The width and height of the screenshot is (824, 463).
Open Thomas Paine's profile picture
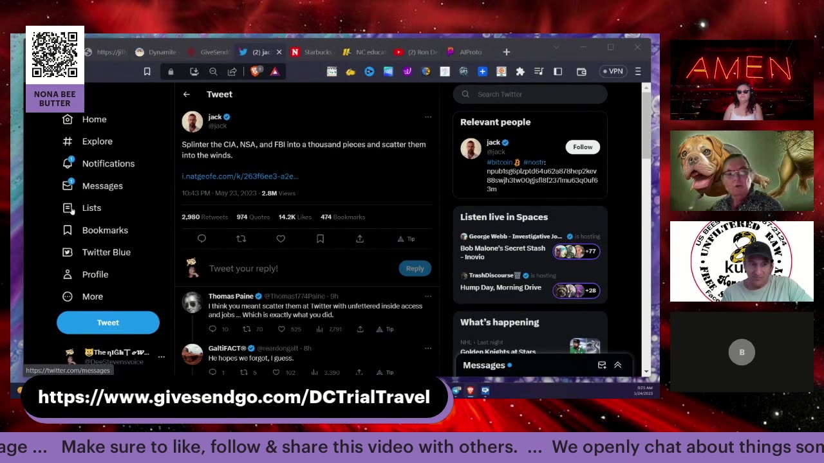click(192, 302)
